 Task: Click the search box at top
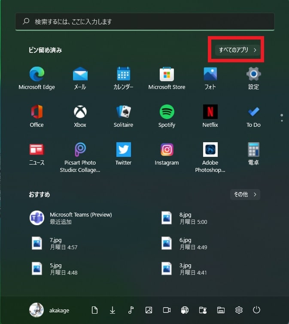[145, 21]
